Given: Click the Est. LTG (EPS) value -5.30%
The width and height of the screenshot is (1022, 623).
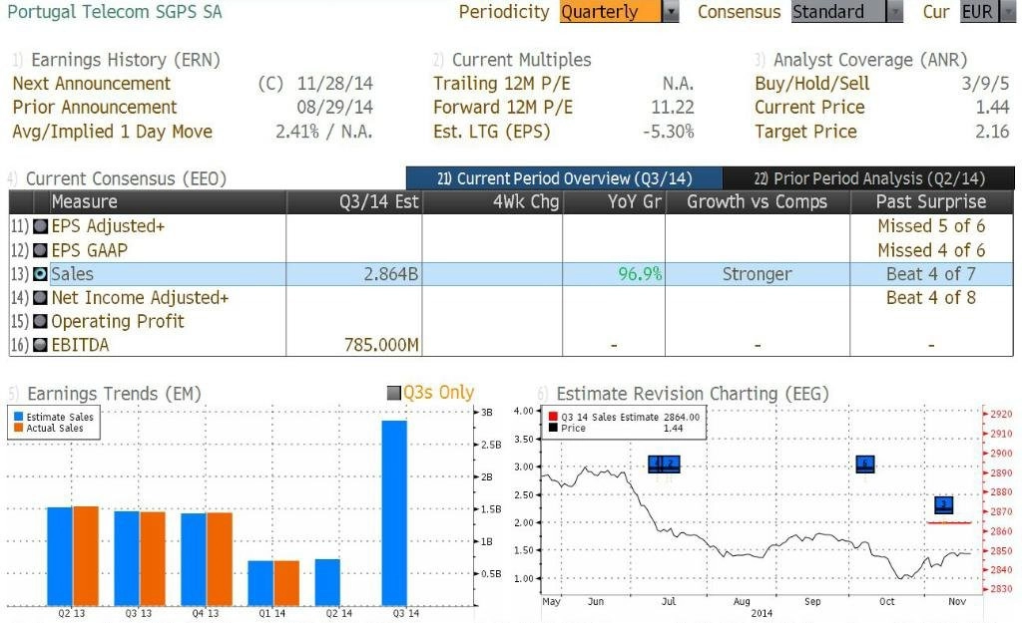Looking at the screenshot, I should click(668, 132).
